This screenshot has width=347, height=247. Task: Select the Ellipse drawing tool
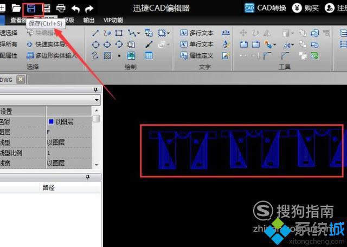pyautogui.click(x=107, y=44)
